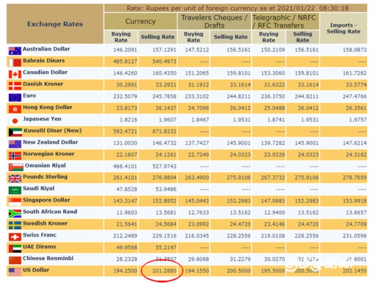Image resolution: width=373 pixels, height=283 pixels.
Task: Click the Euro flag icon
Action: (14, 97)
